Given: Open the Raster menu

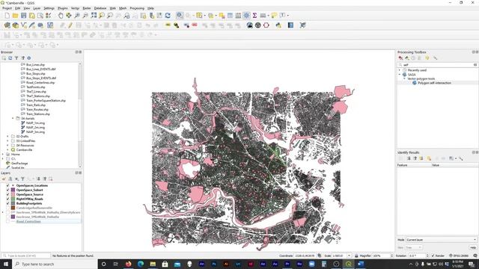Looking at the screenshot, I should click(x=87, y=8).
